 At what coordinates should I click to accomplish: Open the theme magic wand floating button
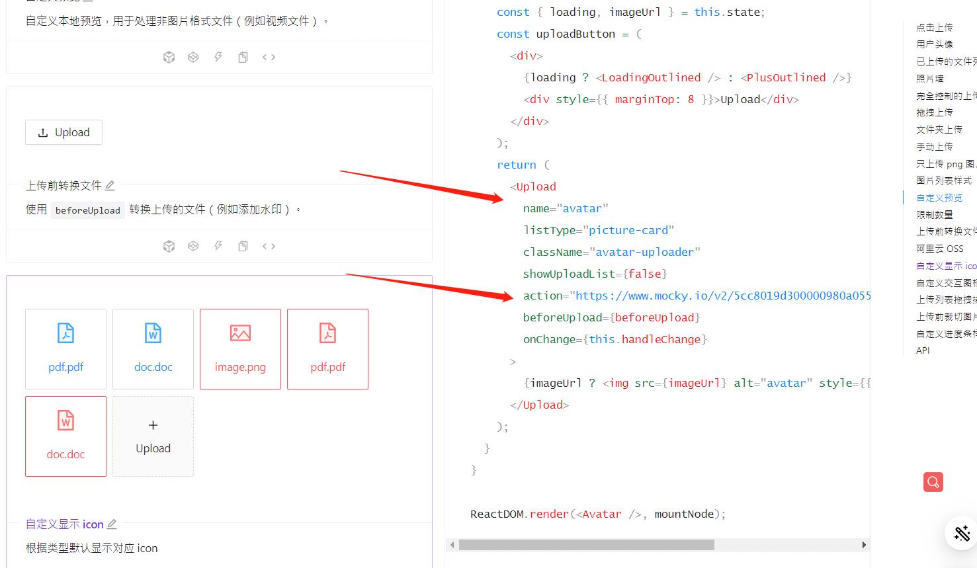point(962,533)
